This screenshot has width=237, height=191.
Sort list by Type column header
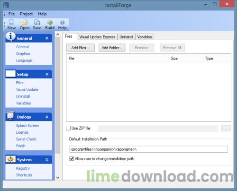click(217, 59)
